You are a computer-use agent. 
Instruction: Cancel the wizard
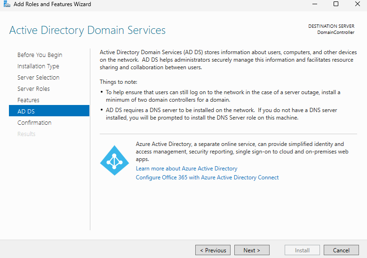(x=341, y=250)
